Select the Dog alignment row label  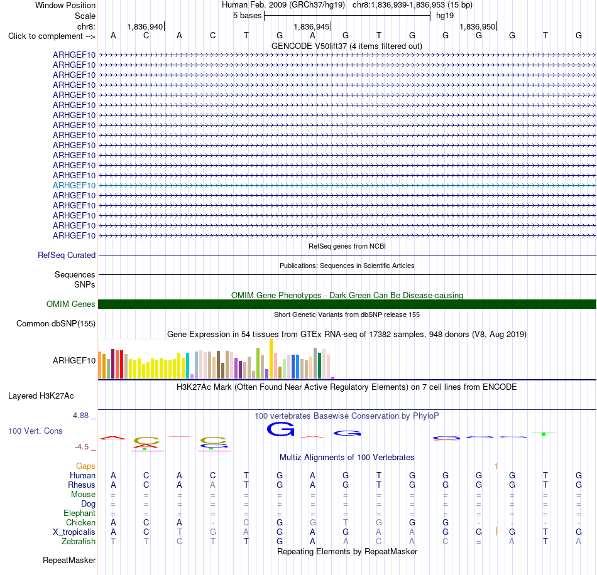click(x=88, y=504)
